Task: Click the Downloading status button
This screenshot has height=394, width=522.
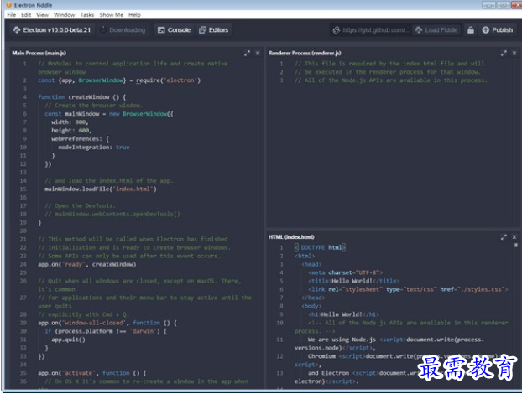Action: [123, 30]
